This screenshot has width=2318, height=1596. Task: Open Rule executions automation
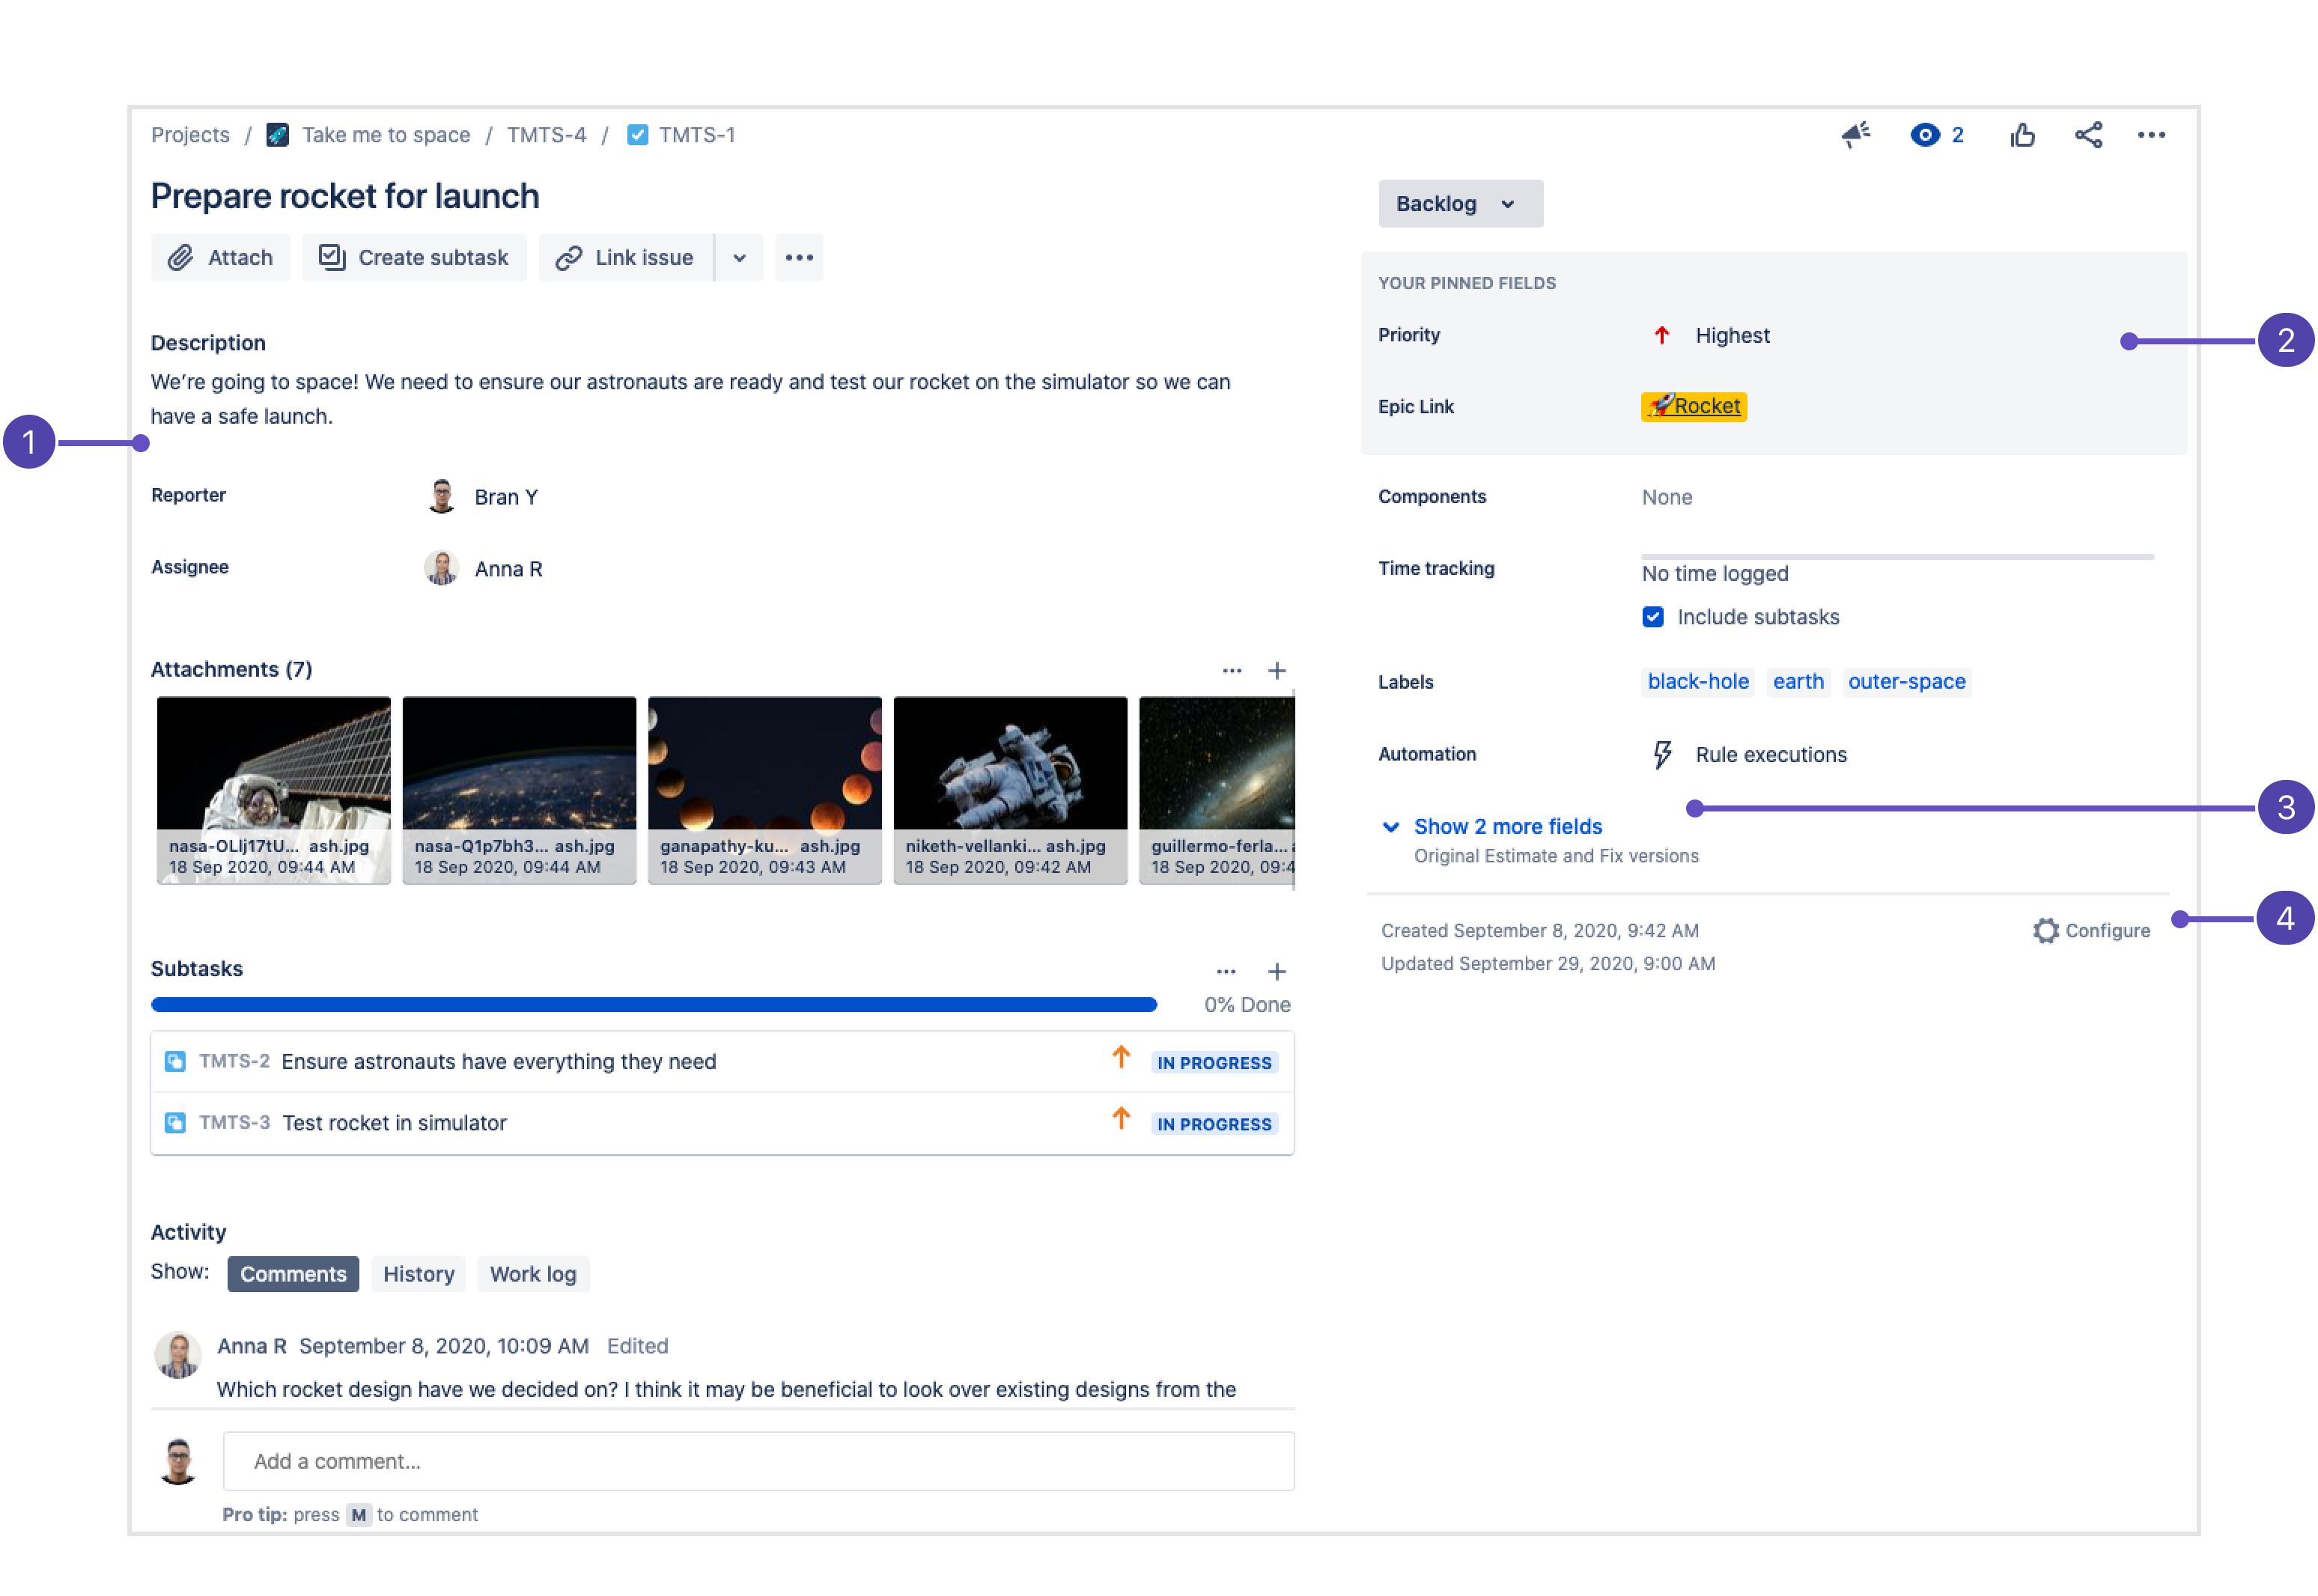1769,755
